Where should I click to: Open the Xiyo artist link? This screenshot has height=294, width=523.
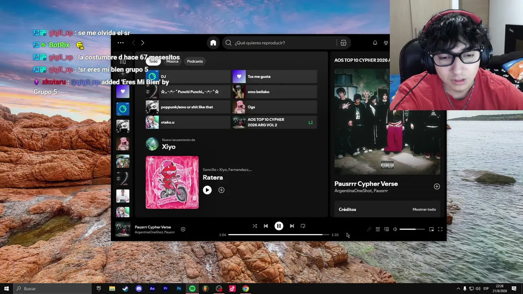[169, 147]
